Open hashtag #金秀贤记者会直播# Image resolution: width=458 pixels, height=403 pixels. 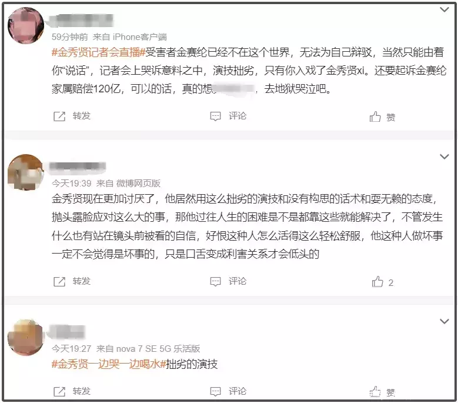(98, 52)
